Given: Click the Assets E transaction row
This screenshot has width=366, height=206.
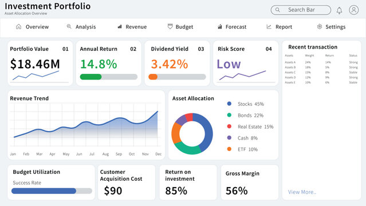Looking at the screenshot, I should 321,82.
